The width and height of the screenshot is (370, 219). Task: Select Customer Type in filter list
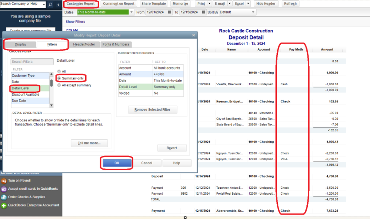(x=30, y=75)
